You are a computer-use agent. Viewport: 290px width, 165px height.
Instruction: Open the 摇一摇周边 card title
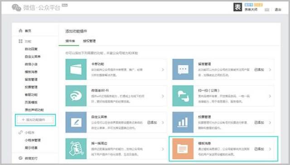coord(99,143)
